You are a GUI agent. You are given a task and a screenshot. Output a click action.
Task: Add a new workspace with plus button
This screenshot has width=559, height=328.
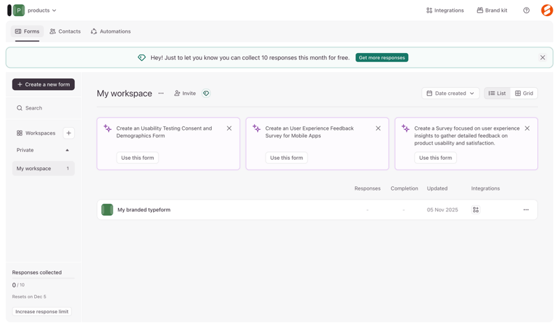pyautogui.click(x=68, y=133)
